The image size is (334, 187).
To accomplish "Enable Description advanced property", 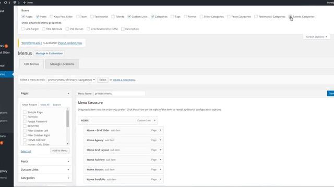I will 123,29.
